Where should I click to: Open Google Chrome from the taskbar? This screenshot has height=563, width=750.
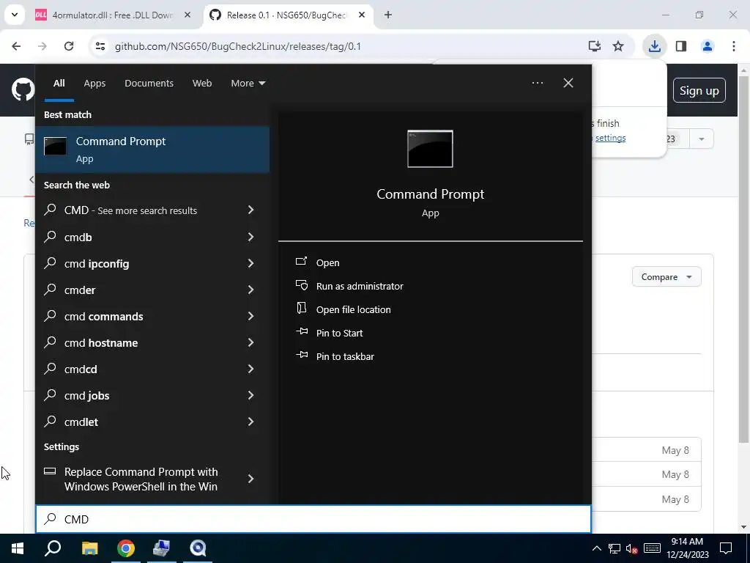pos(126,548)
